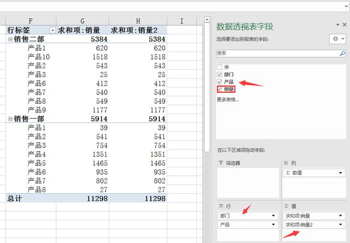Click the 行 area rows icon
This screenshot has width=350, height=243.
click(x=221, y=206)
